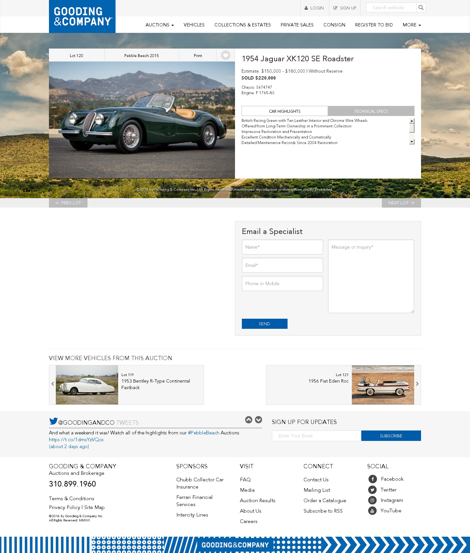Image resolution: width=470 pixels, height=553 pixels.
Task: Click the Send button
Action: coord(265,324)
